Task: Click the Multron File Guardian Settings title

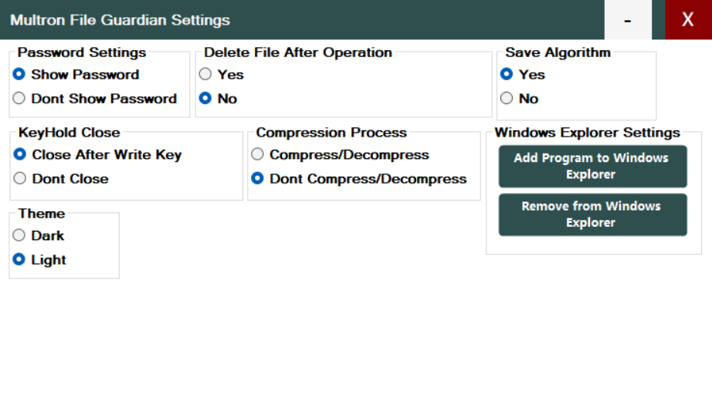Action: coord(120,20)
